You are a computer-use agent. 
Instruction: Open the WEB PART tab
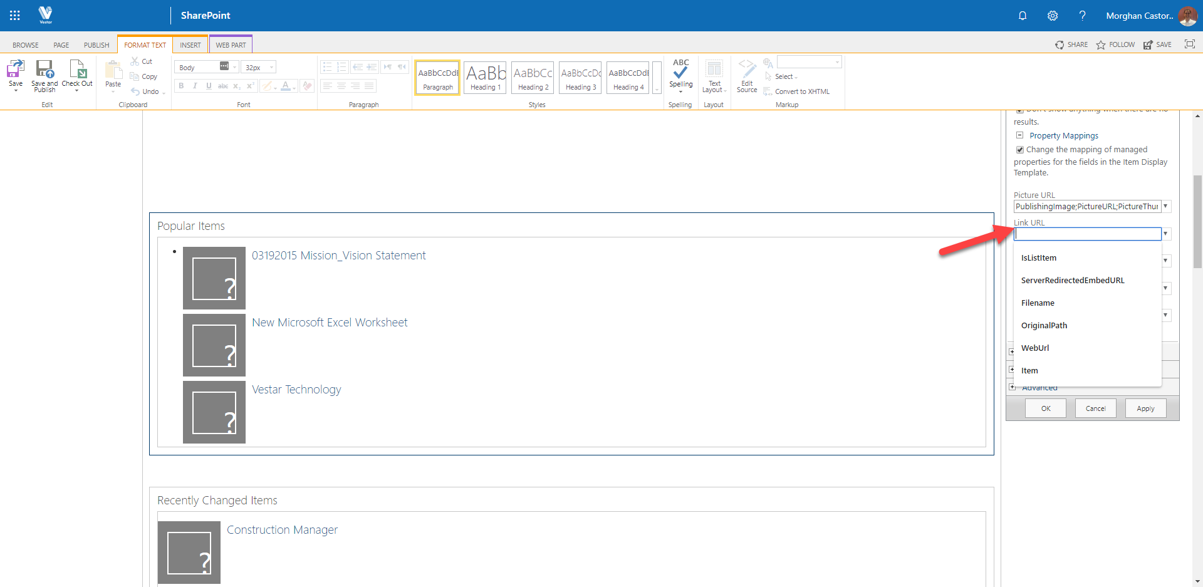tap(231, 44)
